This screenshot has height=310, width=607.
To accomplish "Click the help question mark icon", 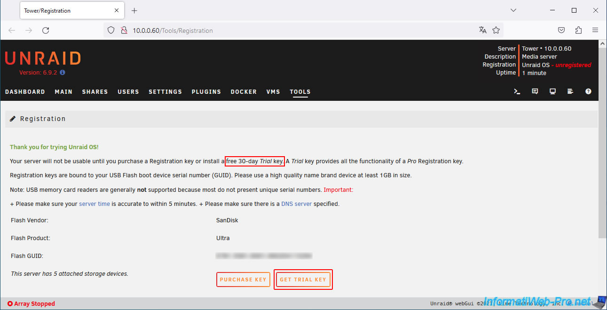I will pos(588,92).
